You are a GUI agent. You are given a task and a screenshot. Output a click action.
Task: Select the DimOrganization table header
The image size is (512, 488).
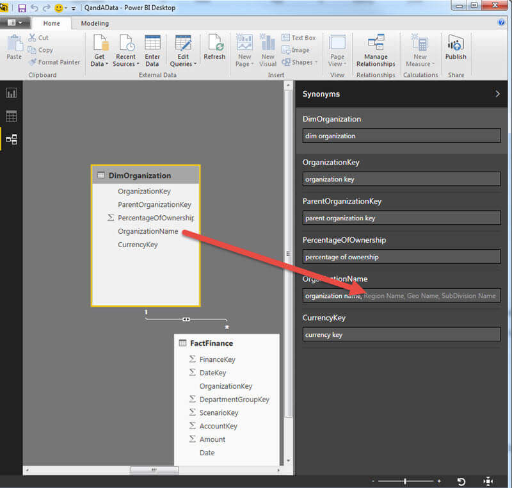[146, 175]
